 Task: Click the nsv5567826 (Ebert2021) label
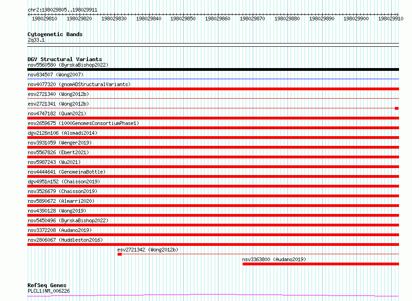coord(58,152)
